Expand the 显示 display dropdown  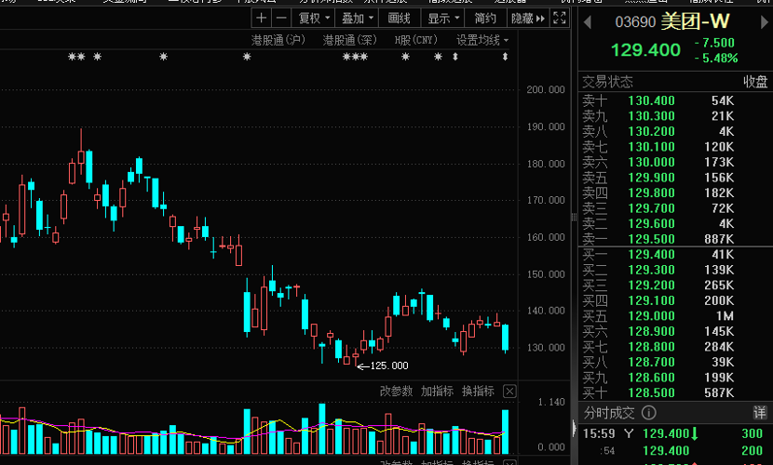point(443,19)
